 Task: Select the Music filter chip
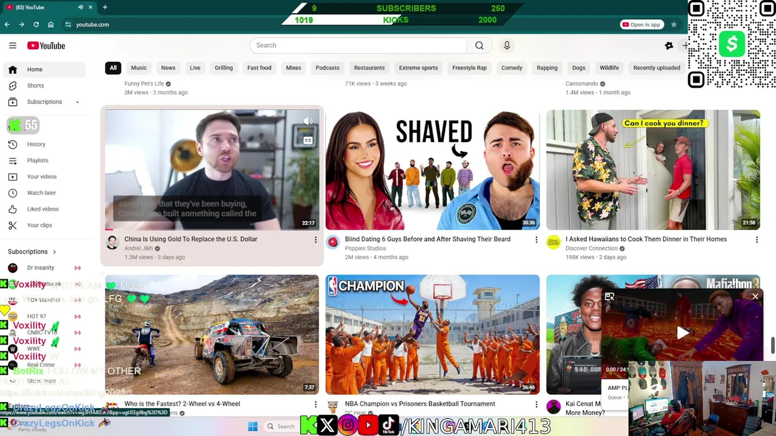(x=139, y=68)
